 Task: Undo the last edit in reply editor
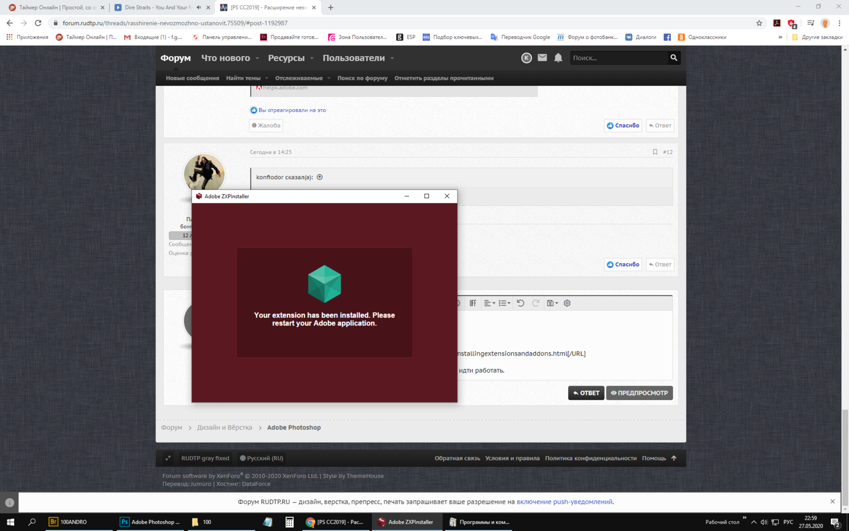[x=520, y=303]
